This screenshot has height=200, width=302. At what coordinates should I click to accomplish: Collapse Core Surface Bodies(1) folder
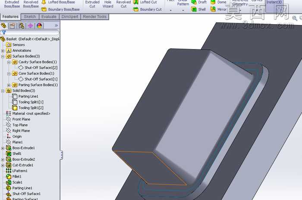pyautogui.click(x=9, y=74)
